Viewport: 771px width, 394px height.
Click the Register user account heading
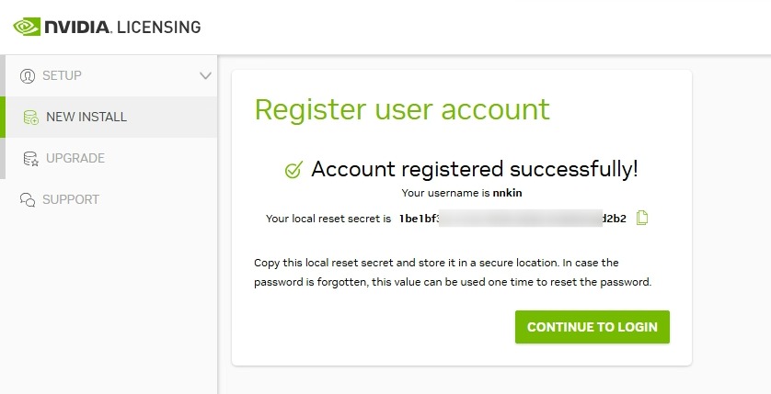point(402,109)
